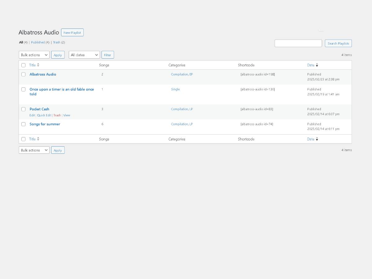Focus the playlist search field
This screenshot has height=279, width=372.
pos(298,43)
